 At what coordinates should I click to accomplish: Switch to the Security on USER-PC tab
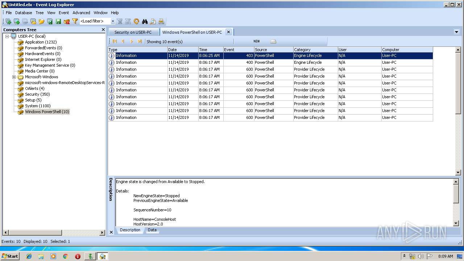pos(133,32)
